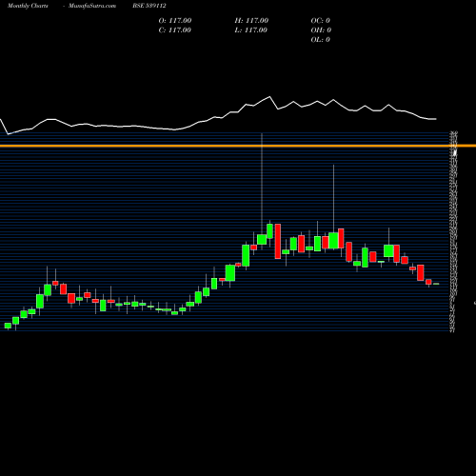Screen dimensions: 476x476
Task: Click the open value 'O: 117.00'
Action: (x=175, y=21)
